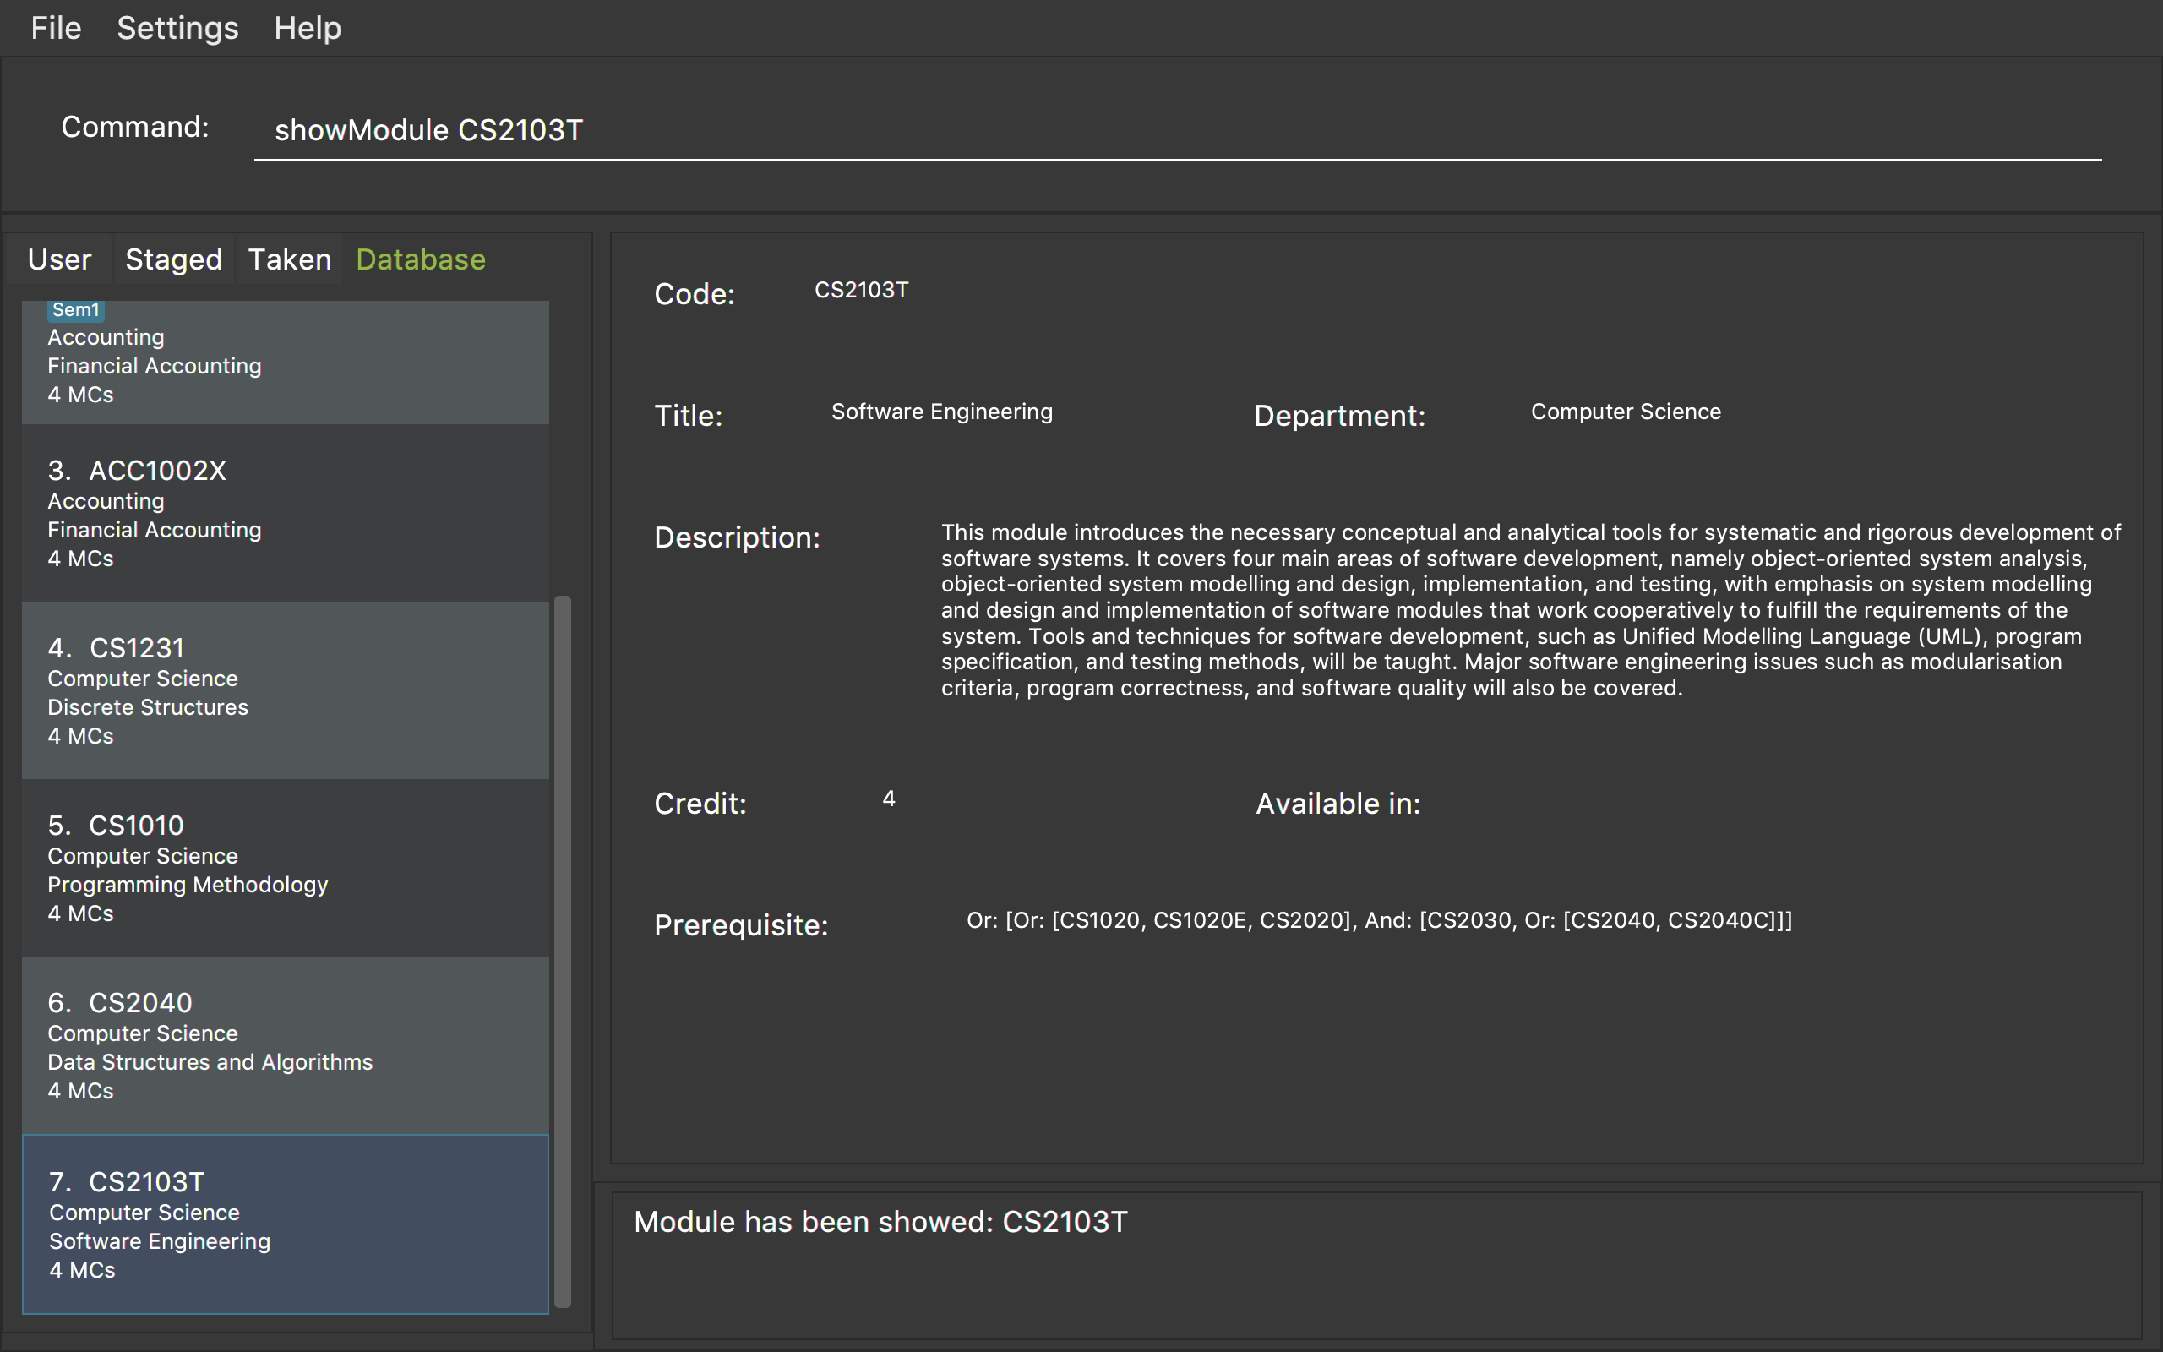This screenshot has width=2163, height=1352.
Task: Click the module list scrollbar
Action: pyautogui.click(x=562, y=951)
